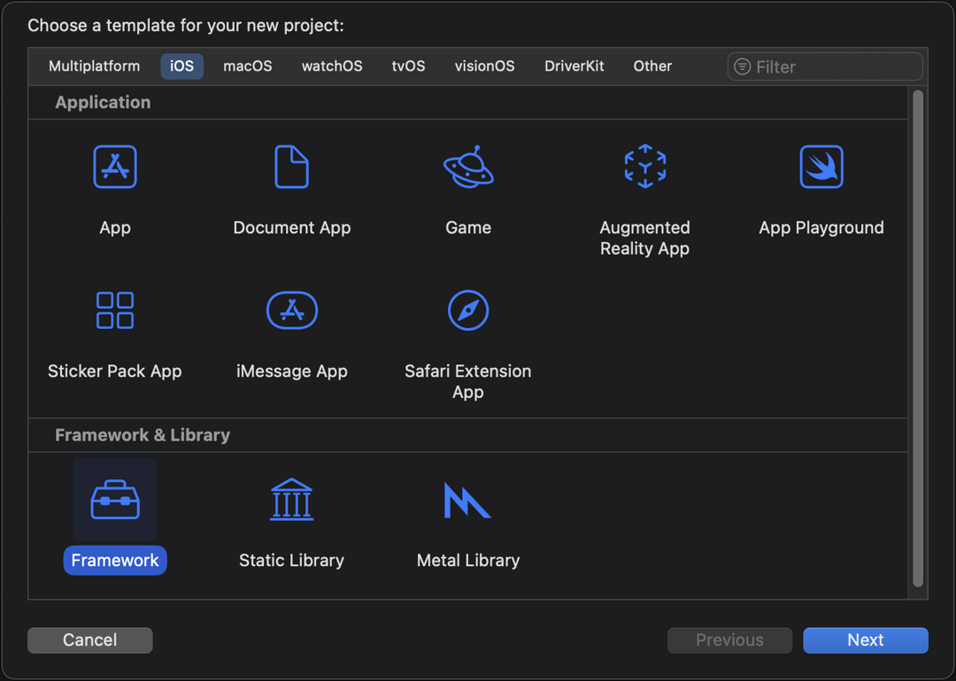Open the Multiplatform templates
956x681 pixels.
(x=95, y=65)
